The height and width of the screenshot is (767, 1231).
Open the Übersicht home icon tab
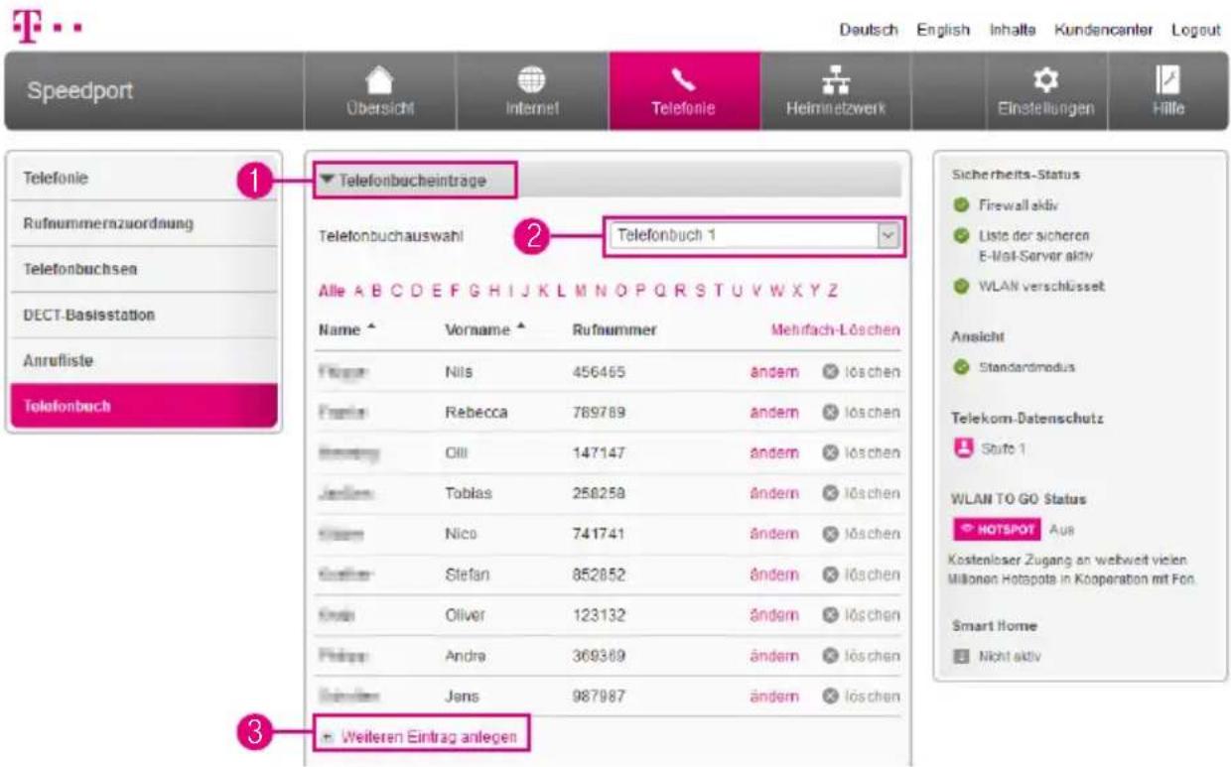pyautogui.click(x=379, y=91)
